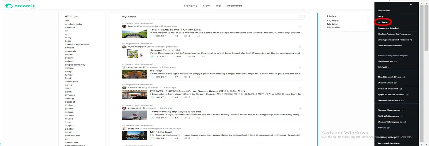Upvote the "My home town" post
The height and width of the screenshot is (146, 429).
click(152, 138)
